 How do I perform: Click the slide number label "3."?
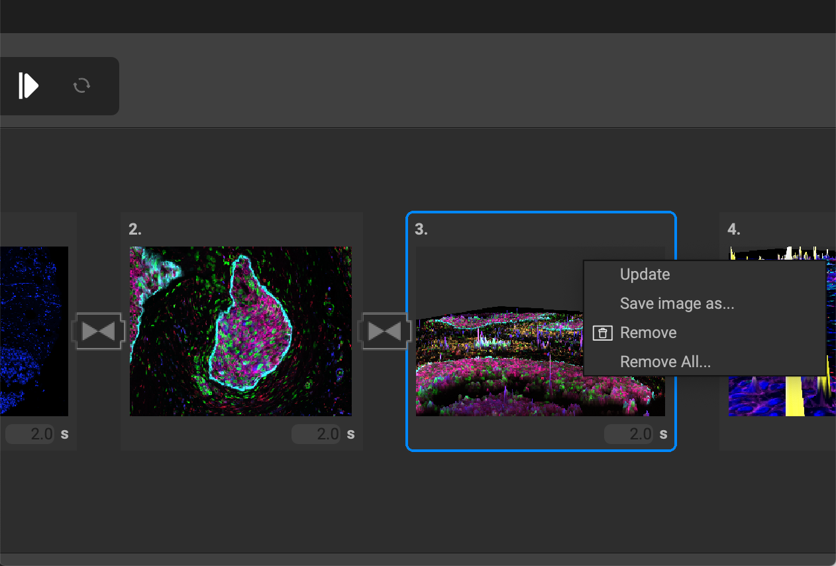click(421, 229)
